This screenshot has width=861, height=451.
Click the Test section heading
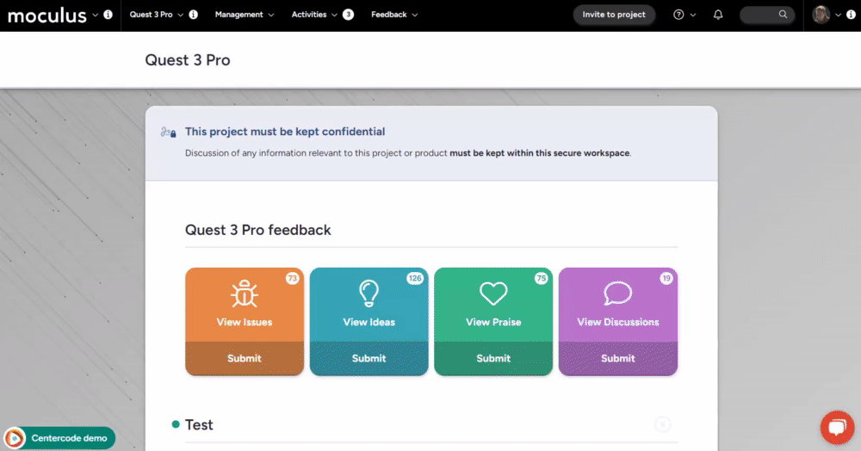pyautogui.click(x=199, y=424)
